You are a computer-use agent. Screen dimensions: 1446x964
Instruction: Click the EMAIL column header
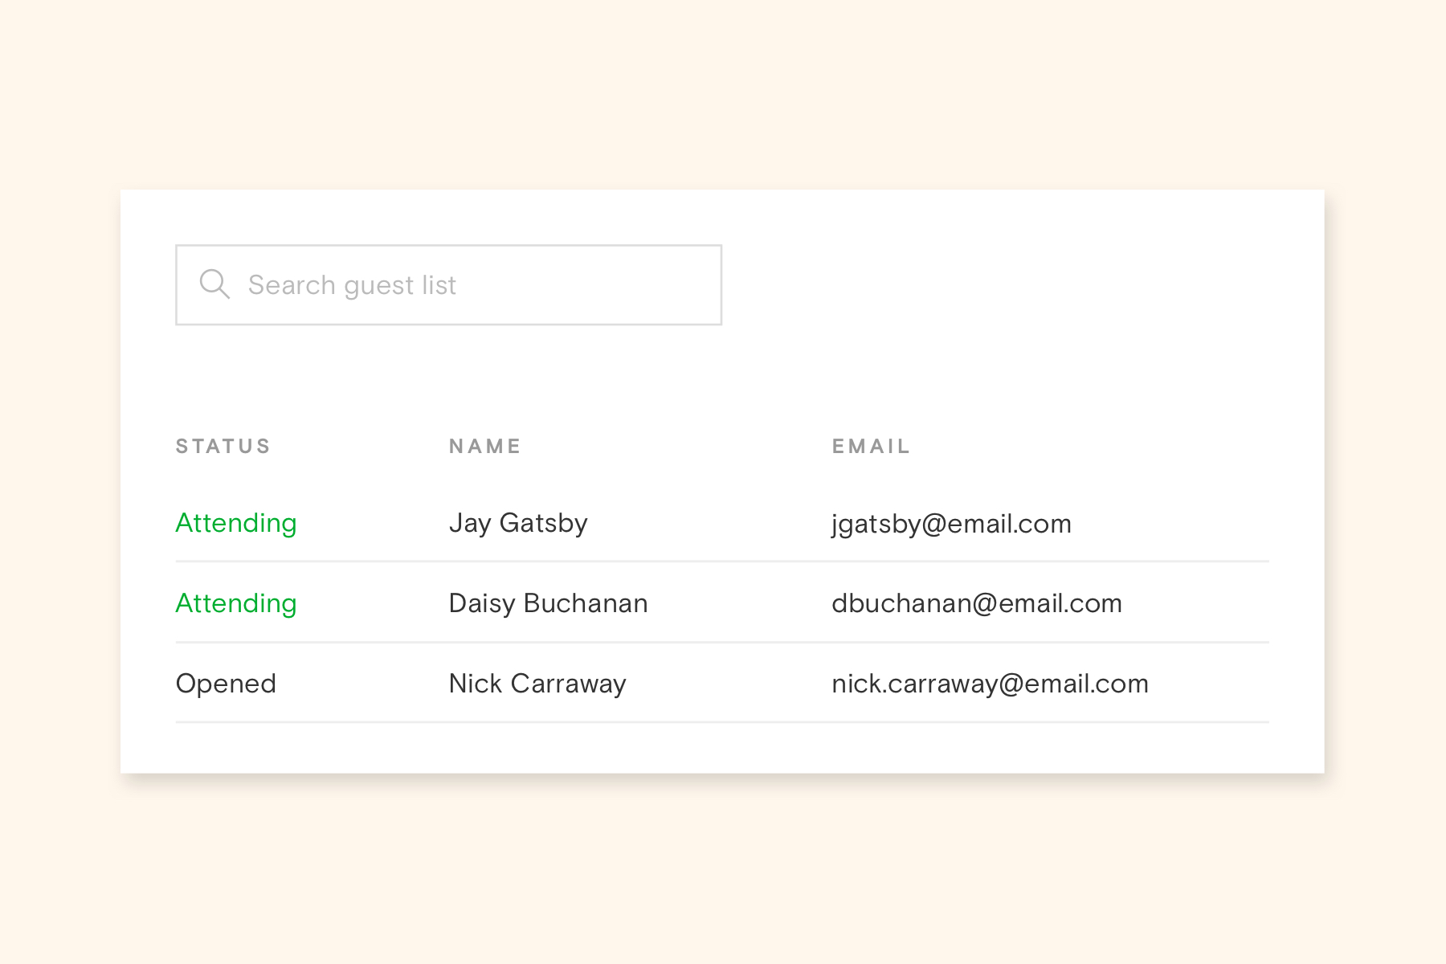click(871, 447)
